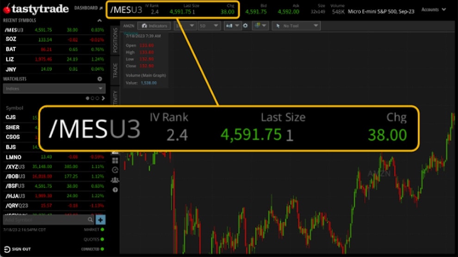Select /BOBU3 in watchlist
The width and height of the screenshot is (458, 257).
54,176
